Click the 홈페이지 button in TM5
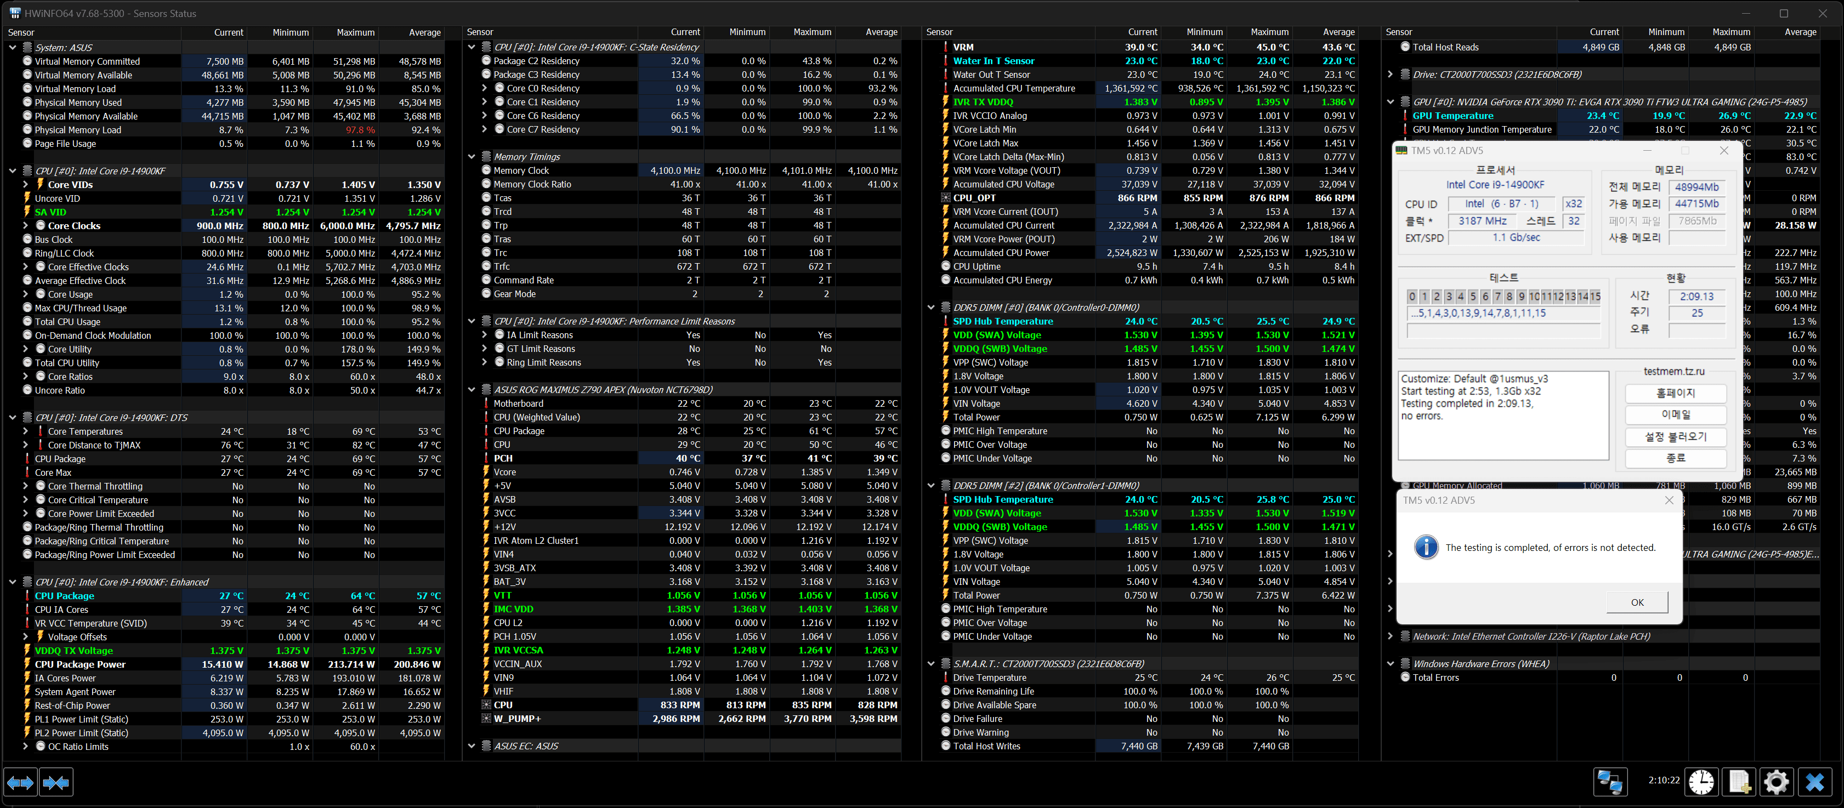This screenshot has height=808, width=1844. point(1675,393)
